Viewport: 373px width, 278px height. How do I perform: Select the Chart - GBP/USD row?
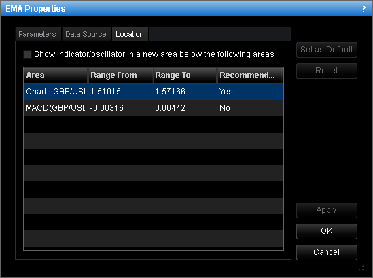pos(154,92)
